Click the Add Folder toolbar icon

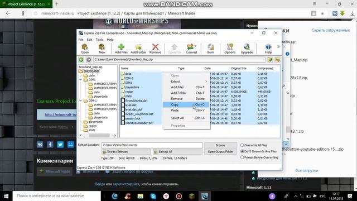pyautogui.click(x=138, y=49)
